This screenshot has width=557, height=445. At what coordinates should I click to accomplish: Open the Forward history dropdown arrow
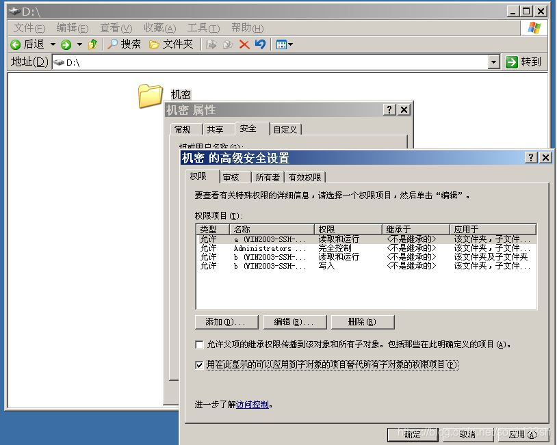pyautogui.click(x=79, y=44)
